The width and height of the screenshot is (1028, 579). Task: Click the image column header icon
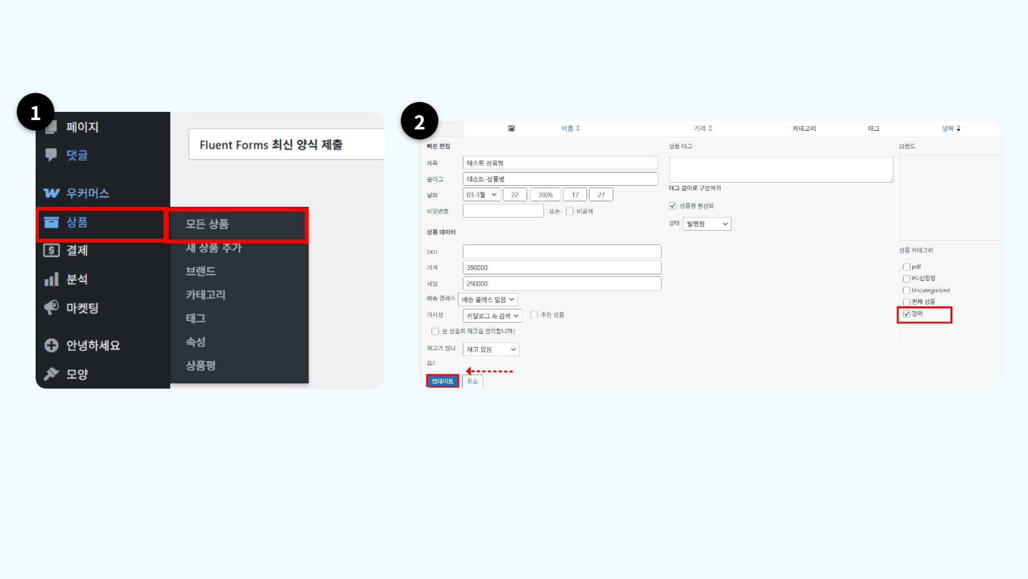(511, 128)
